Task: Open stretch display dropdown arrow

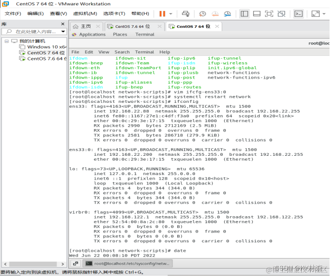Action: click(324, 14)
